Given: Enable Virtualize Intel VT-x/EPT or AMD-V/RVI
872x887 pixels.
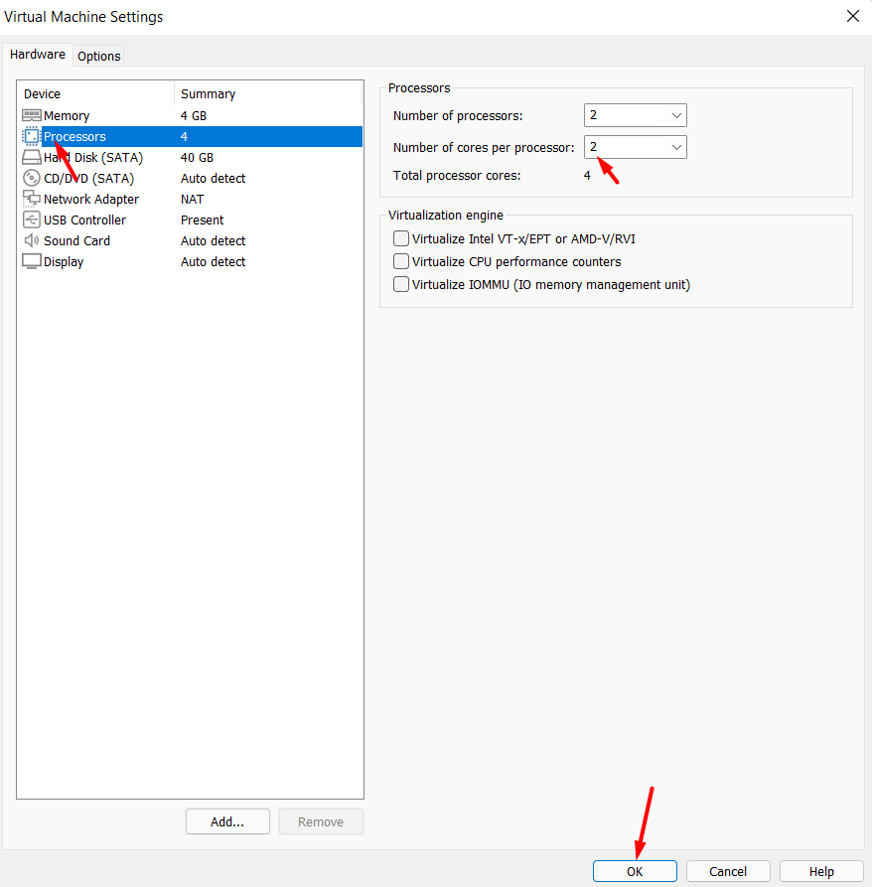Looking at the screenshot, I should pyautogui.click(x=401, y=238).
